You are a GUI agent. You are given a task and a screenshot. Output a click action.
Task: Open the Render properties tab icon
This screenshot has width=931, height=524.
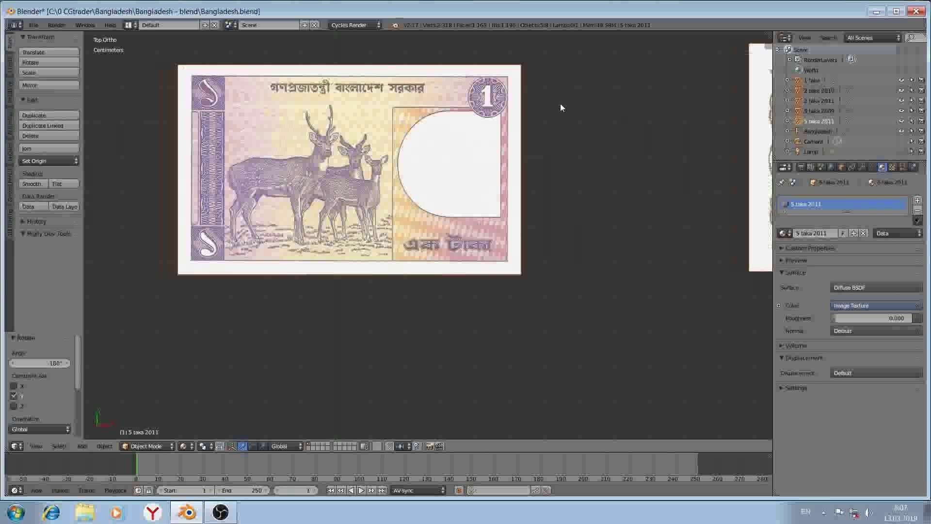801,167
